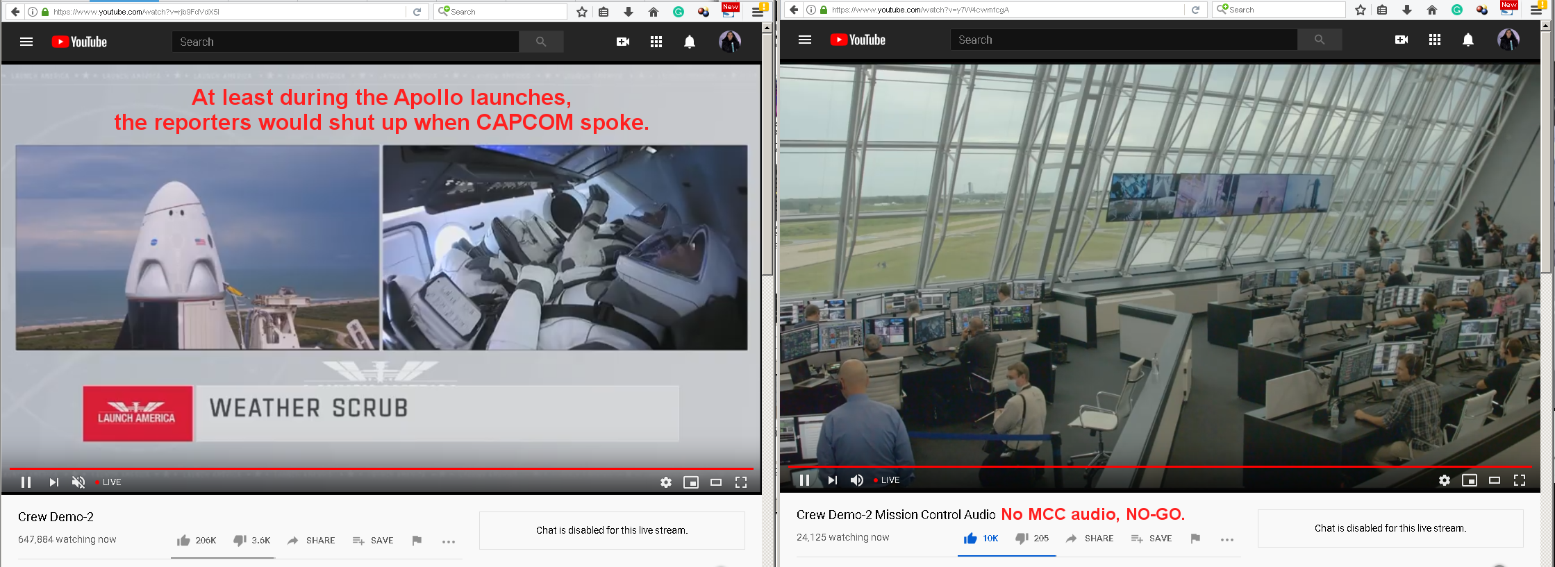Save the Mission Control Audio video

click(x=1151, y=539)
